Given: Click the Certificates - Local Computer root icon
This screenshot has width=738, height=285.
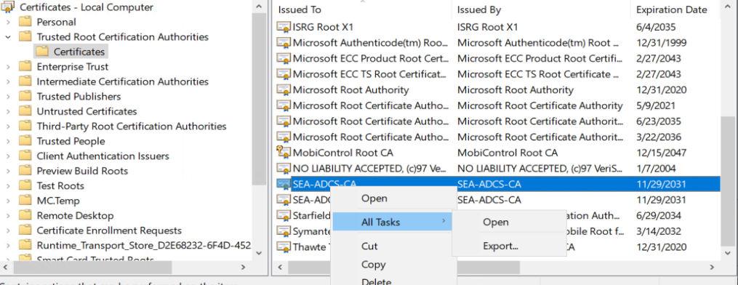Looking at the screenshot, I should click(9, 7).
